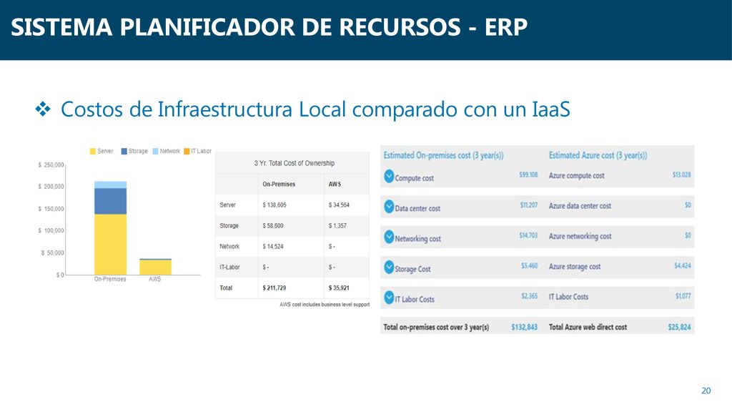Click the dark blue storage segment of On-Premises bar
The width and height of the screenshot is (732, 412).
(x=110, y=201)
